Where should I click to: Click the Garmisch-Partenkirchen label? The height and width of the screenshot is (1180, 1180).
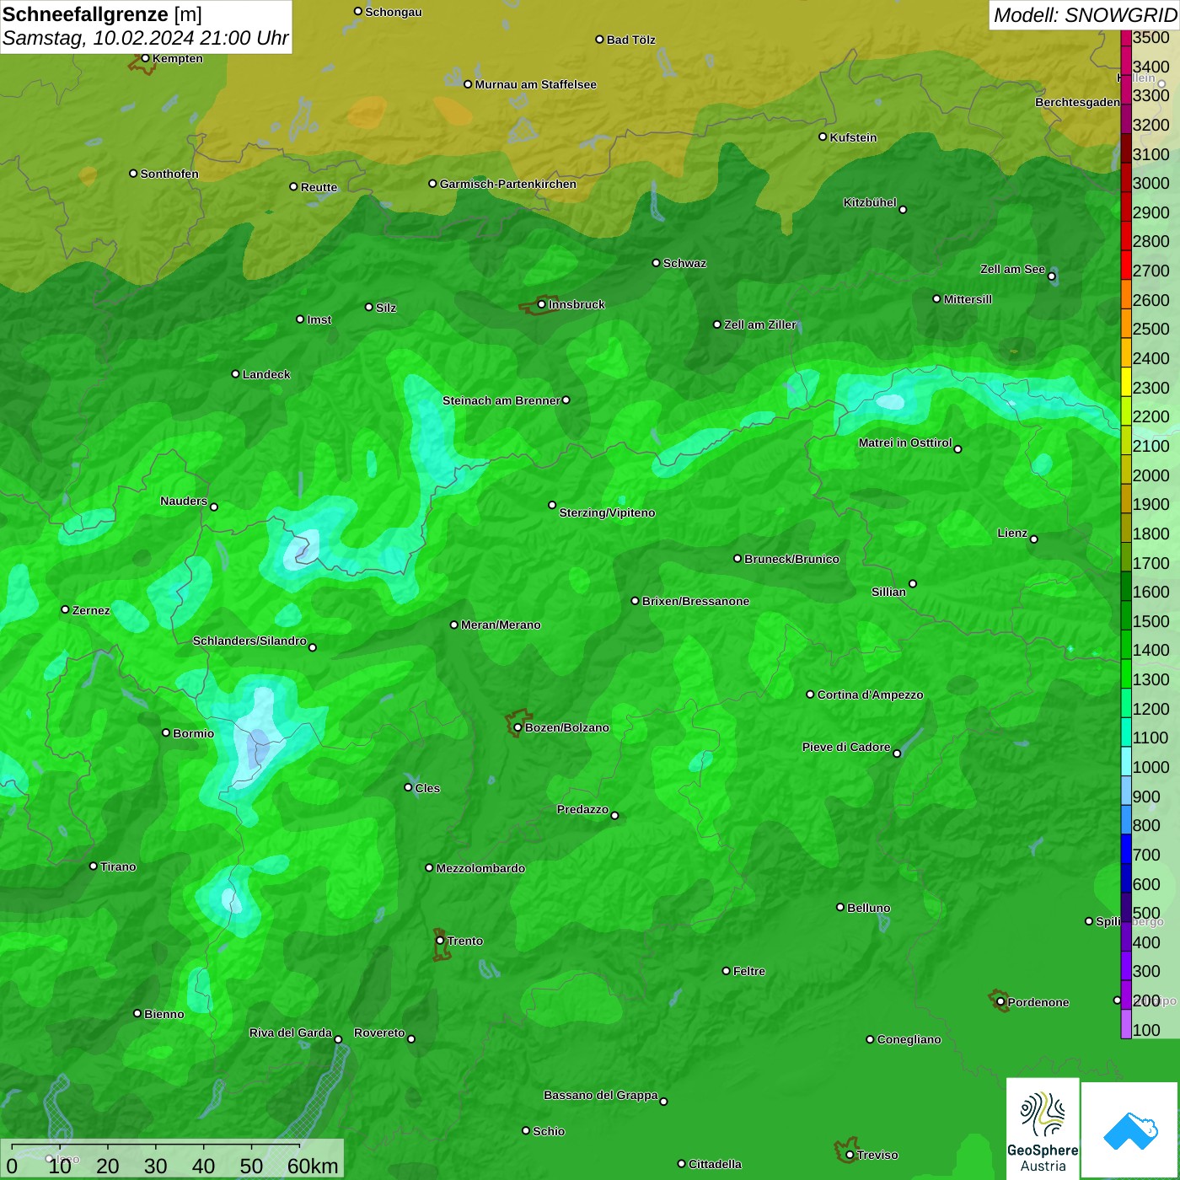(x=508, y=184)
